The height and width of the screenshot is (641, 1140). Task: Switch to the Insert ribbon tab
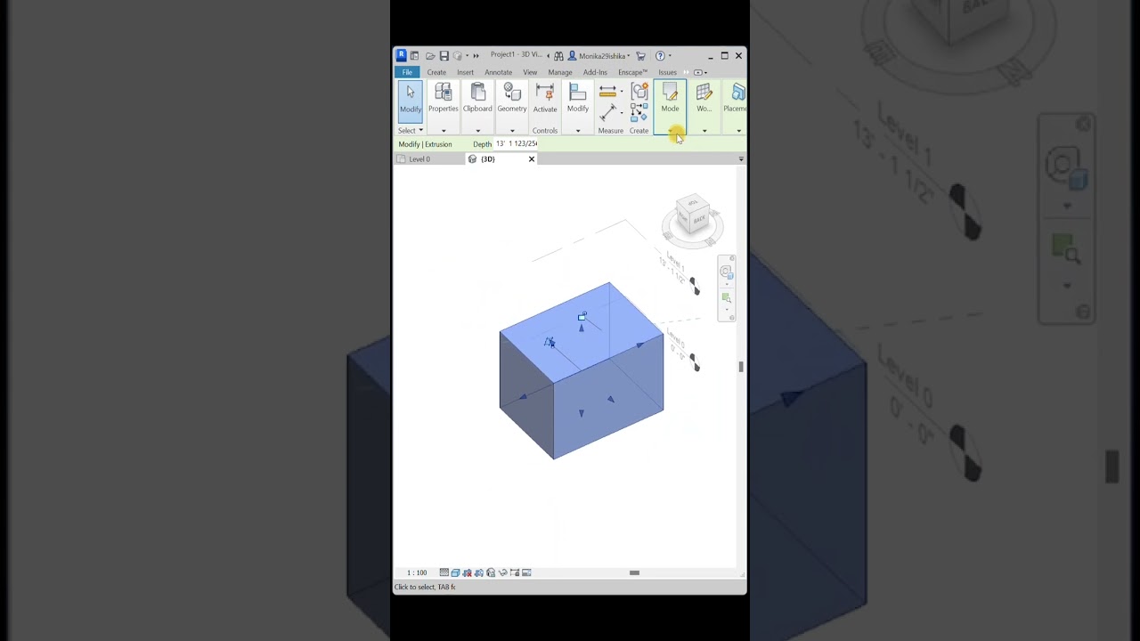tap(465, 72)
